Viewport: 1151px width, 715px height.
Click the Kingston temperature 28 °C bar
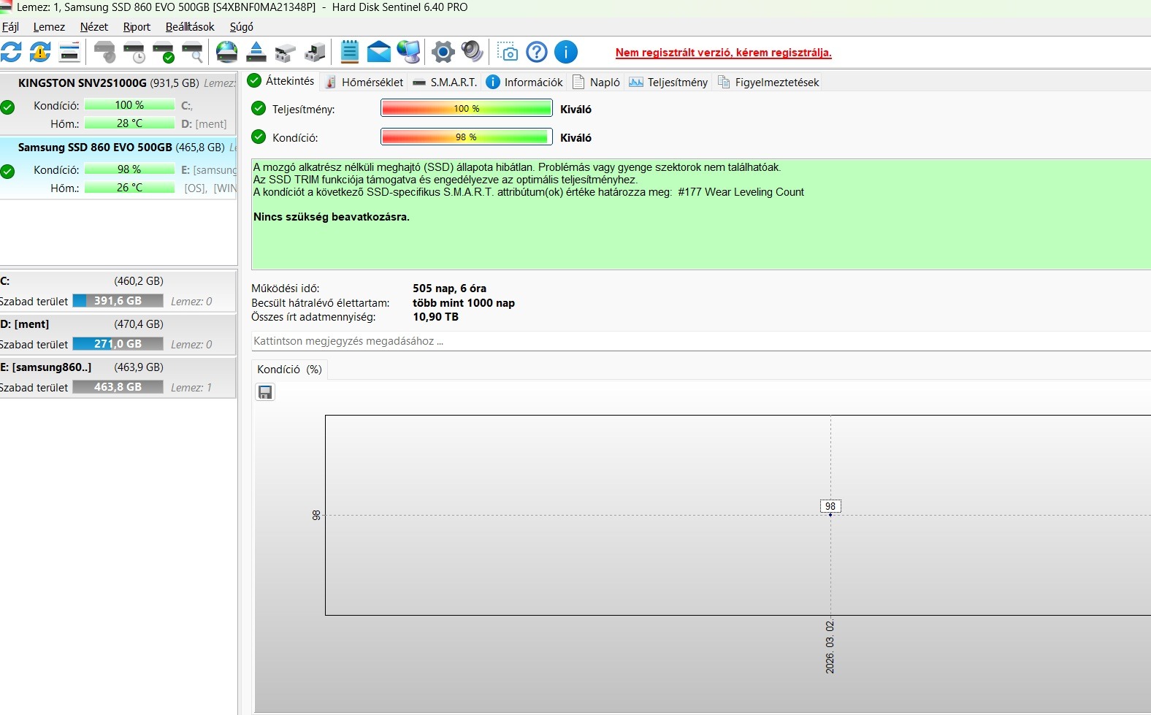pos(129,123)
